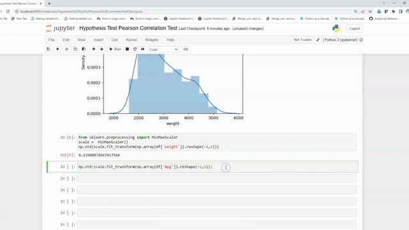Open the Insert menu
The image size is (409, 230).
(98, 40)
